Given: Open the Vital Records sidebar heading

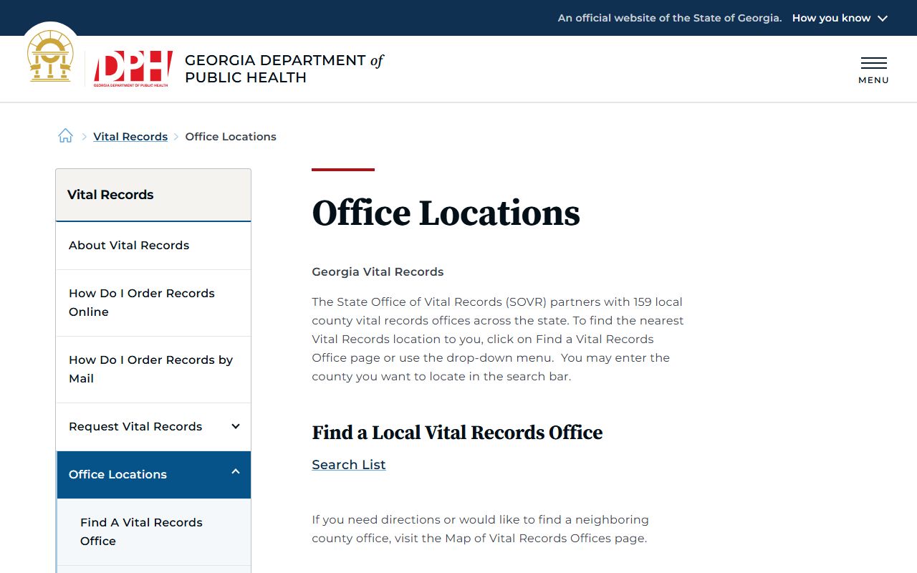Looking at the screenshot, I should 153,195.
